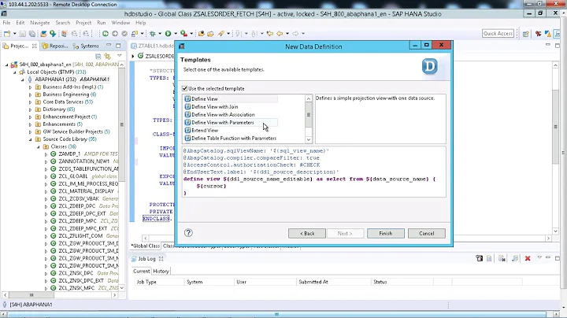Toggle the Use the selected template checkbox

(185, 88)
